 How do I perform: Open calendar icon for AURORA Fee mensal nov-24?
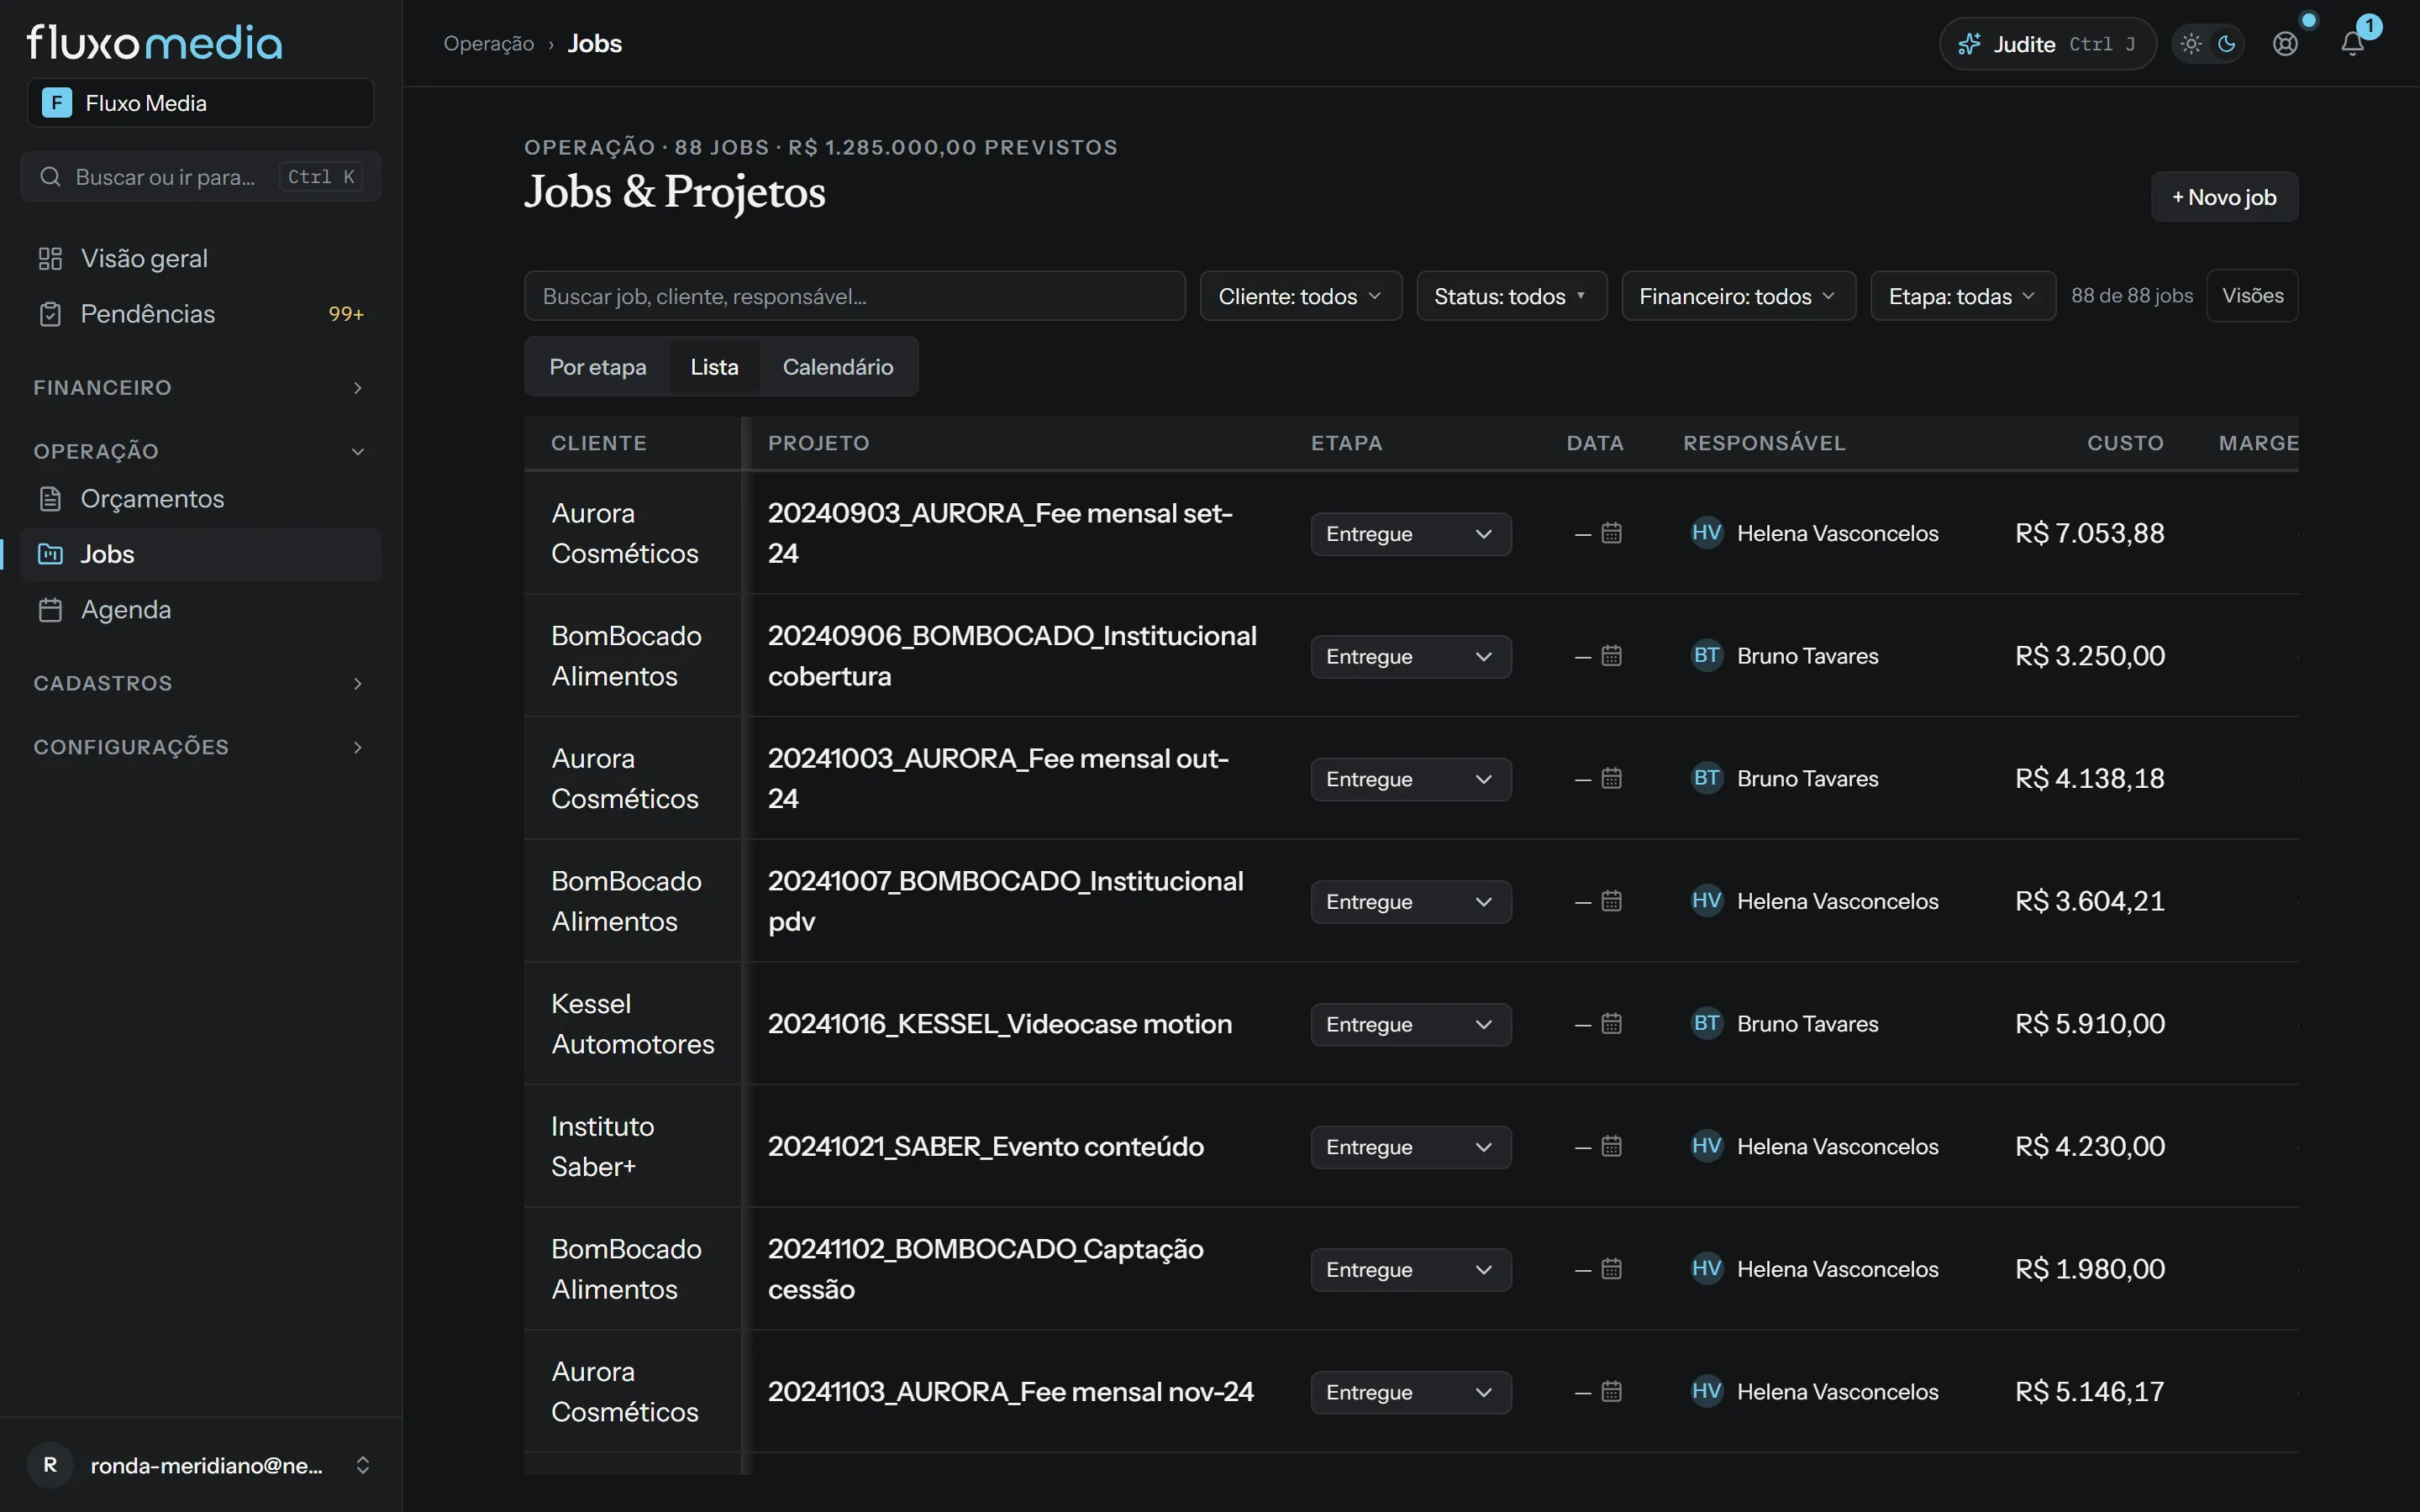tap(1611, 1392)
